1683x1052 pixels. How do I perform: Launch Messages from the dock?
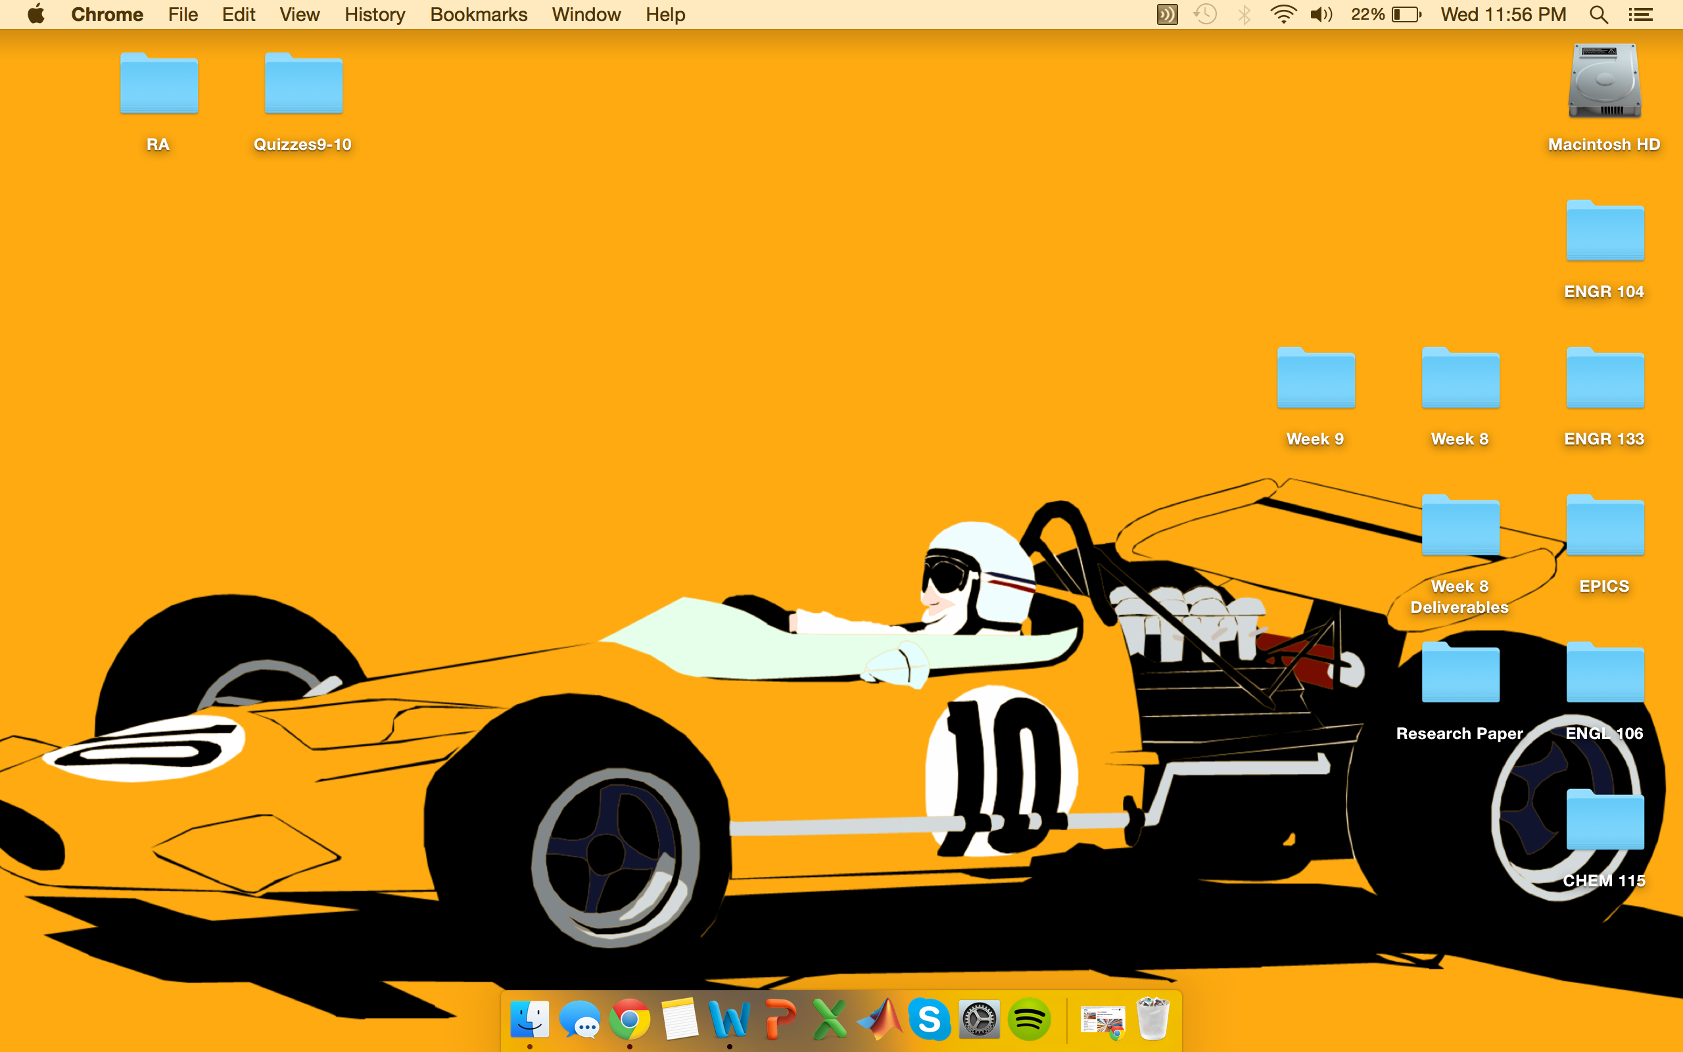579,1020
